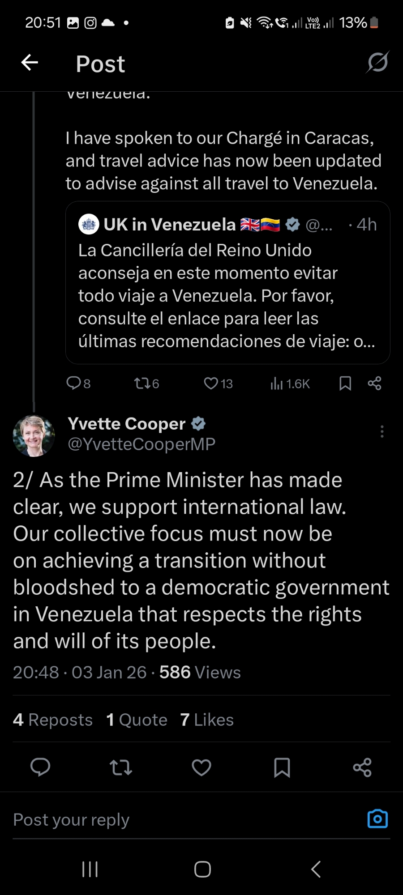
Task: Repost Yvette Cooper's 2/ post
Action: coord(121,767)
